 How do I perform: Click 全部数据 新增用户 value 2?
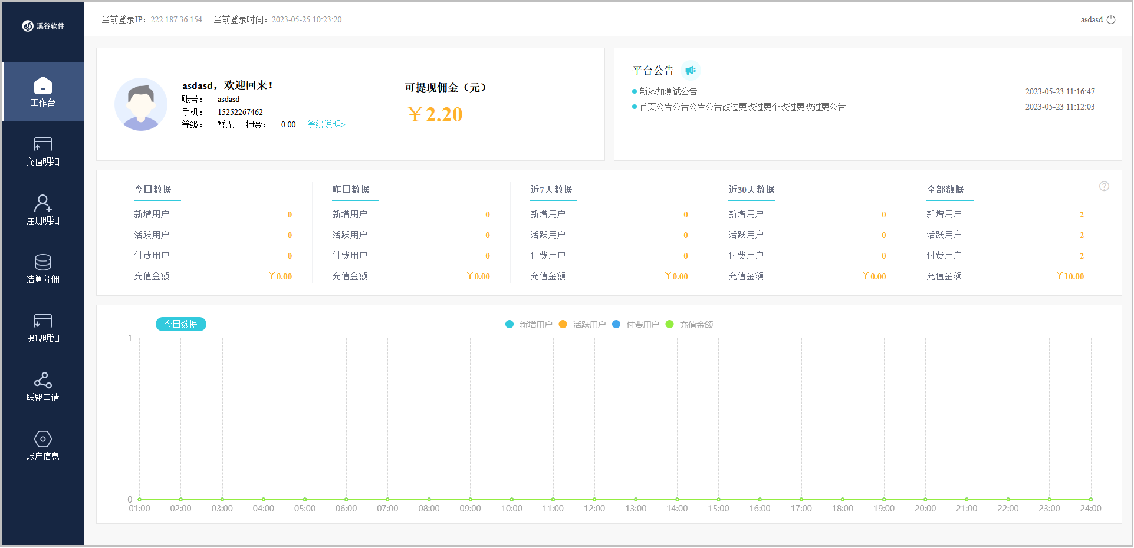point(1082,214)
